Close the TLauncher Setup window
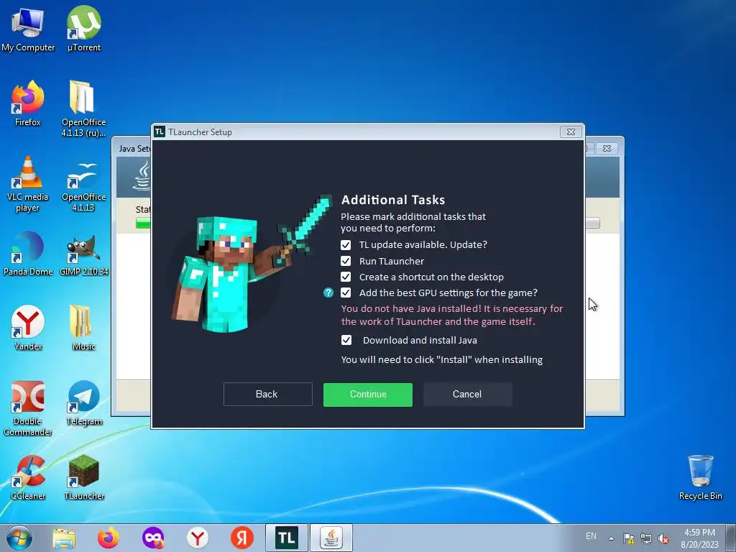The width and height of the screenshot is (736, 552). [x=571, y=132]
